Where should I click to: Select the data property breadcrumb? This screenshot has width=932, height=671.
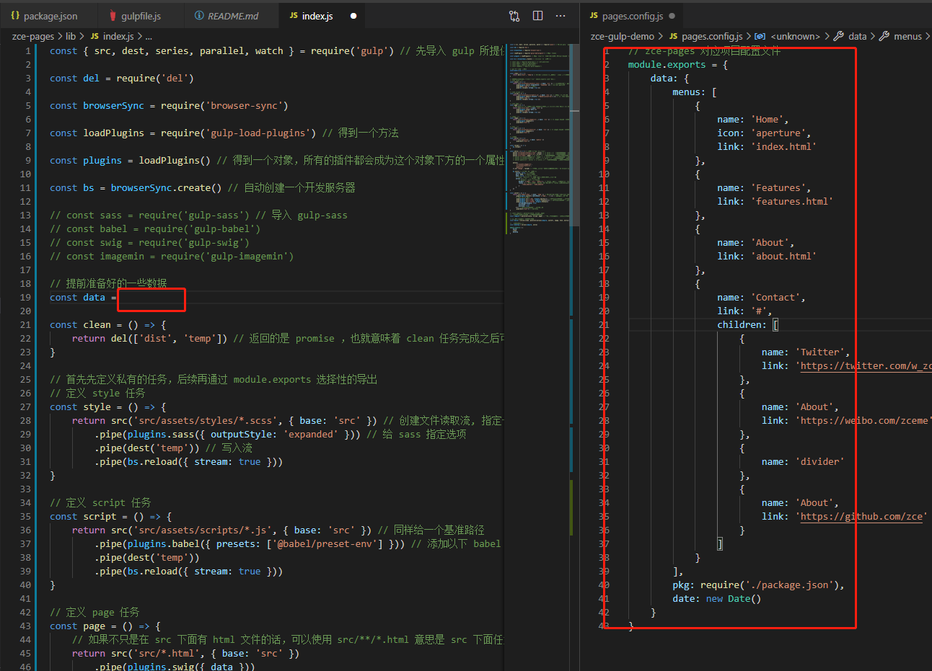[858, 36]
